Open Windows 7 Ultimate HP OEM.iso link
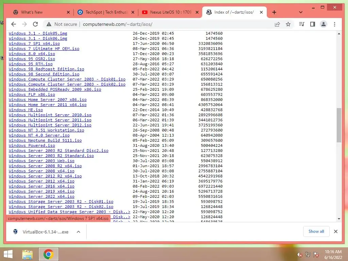Viewport: 348px width, 261px height. pos(44,49)
